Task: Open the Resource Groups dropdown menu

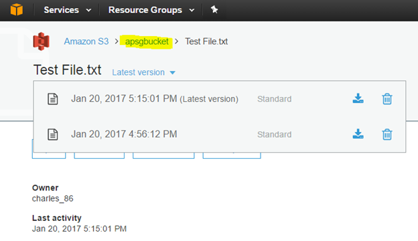Action: pyautogui.click(x=151, y=10)
